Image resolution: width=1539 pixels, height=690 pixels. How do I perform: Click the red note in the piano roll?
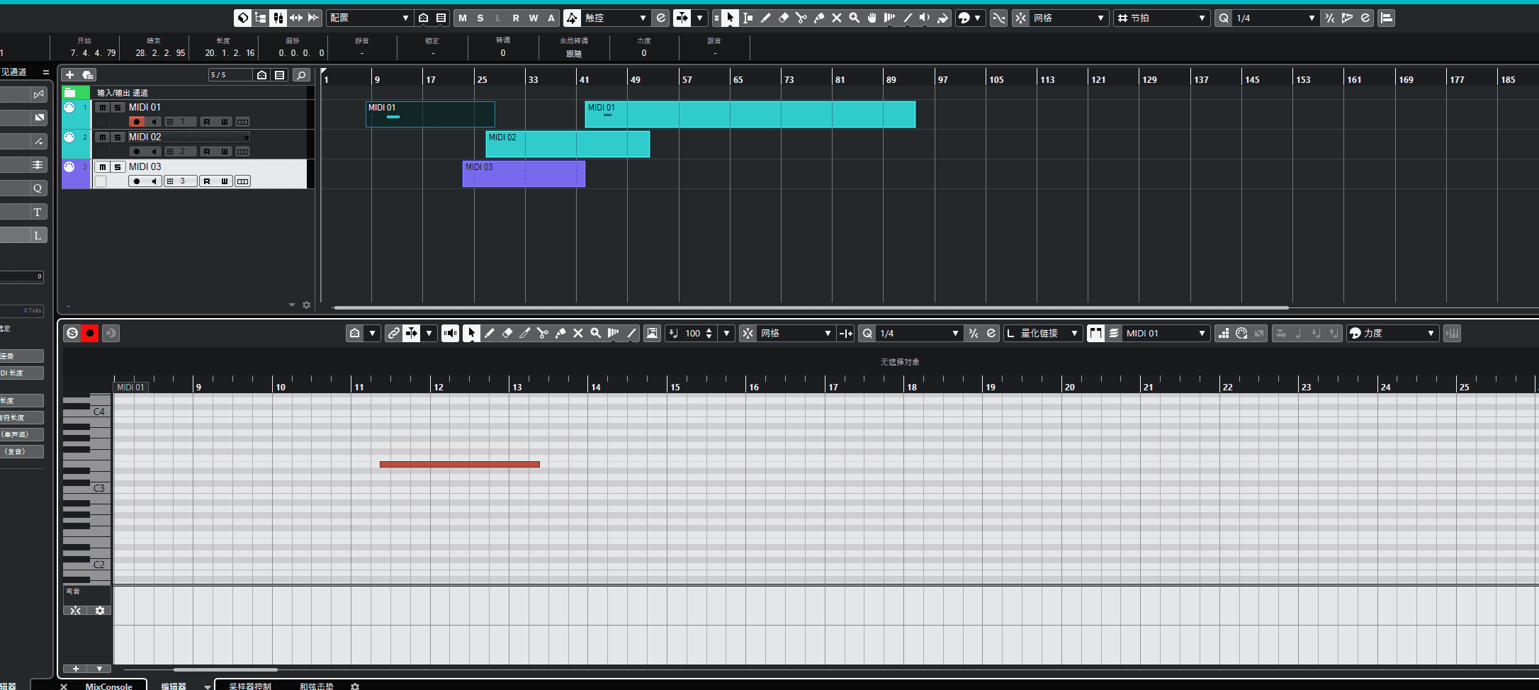coord(459,465)
